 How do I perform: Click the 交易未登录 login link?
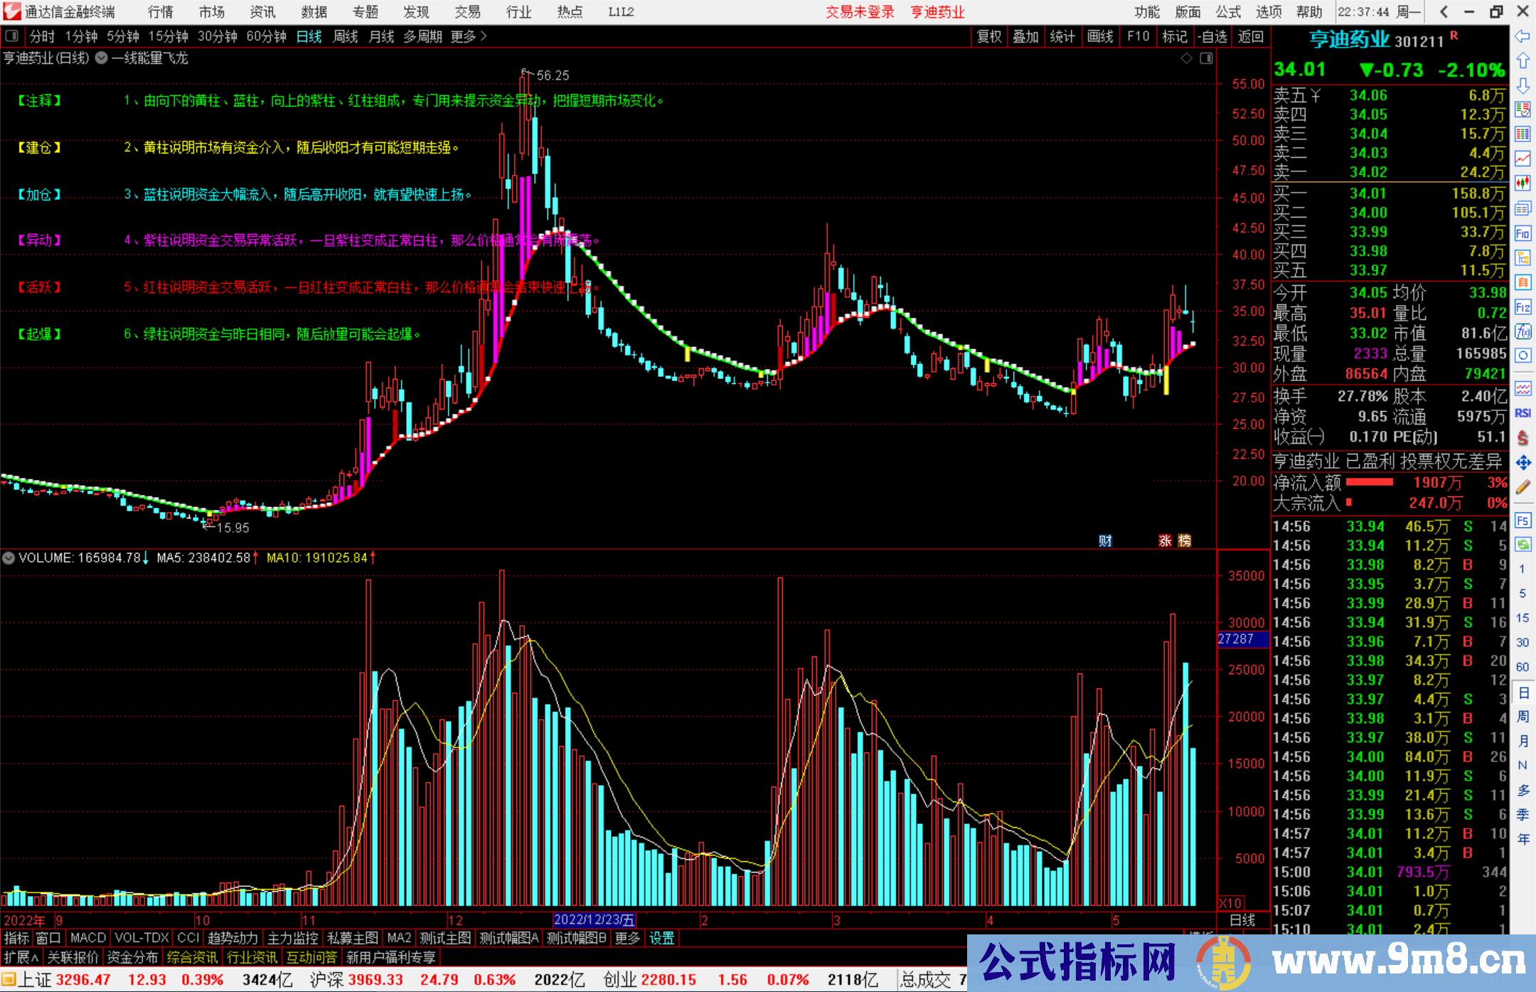[x=860, y=12]
